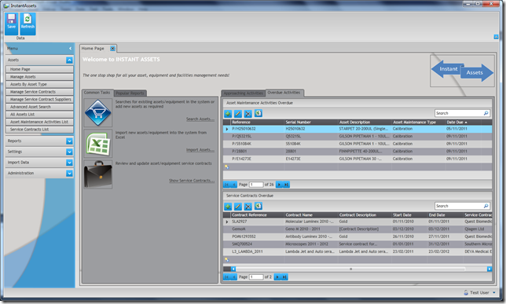506x304 pixels.
Task: Open the Test User dropdown arrow
Action: tap(493, 293)
